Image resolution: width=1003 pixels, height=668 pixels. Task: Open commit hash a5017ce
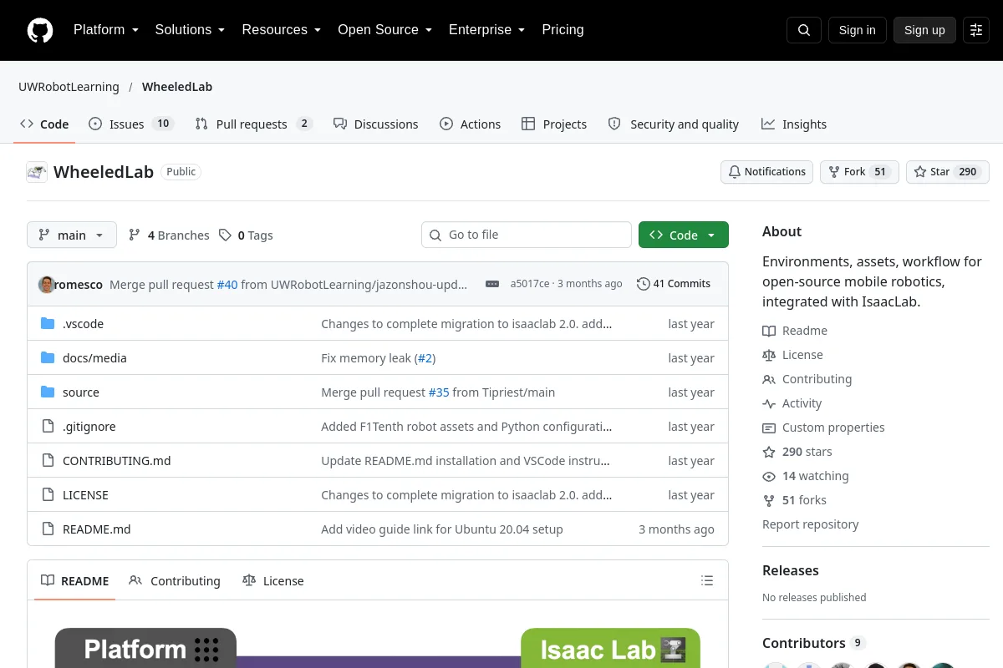[530, 284]
